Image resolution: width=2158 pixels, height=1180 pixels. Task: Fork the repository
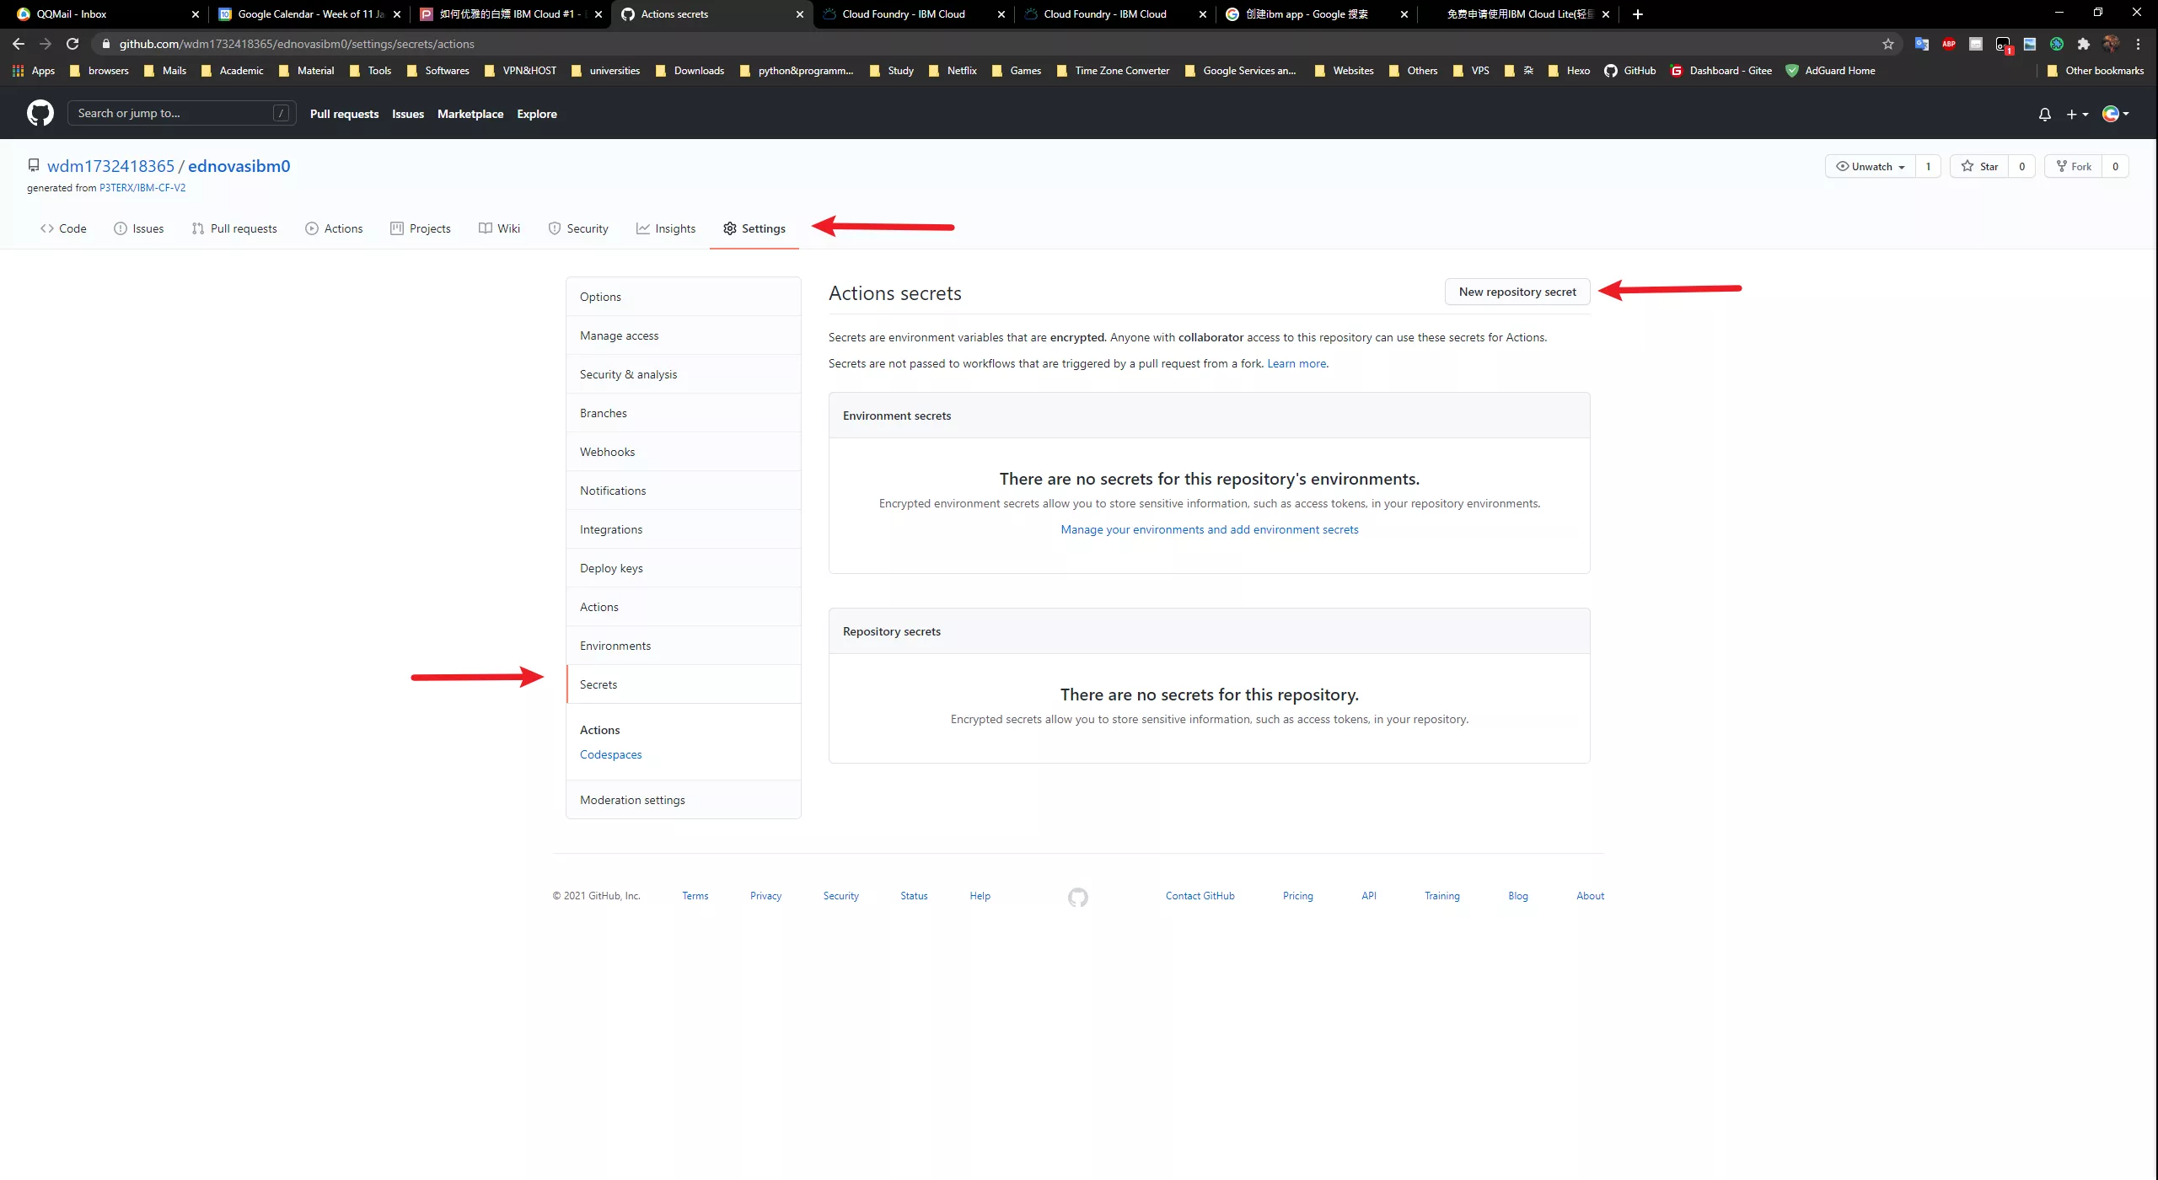tap(2073, 166)
